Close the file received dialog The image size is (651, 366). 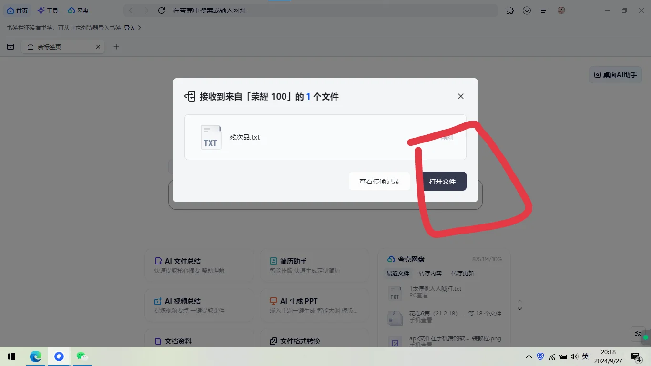pos(461,96)
